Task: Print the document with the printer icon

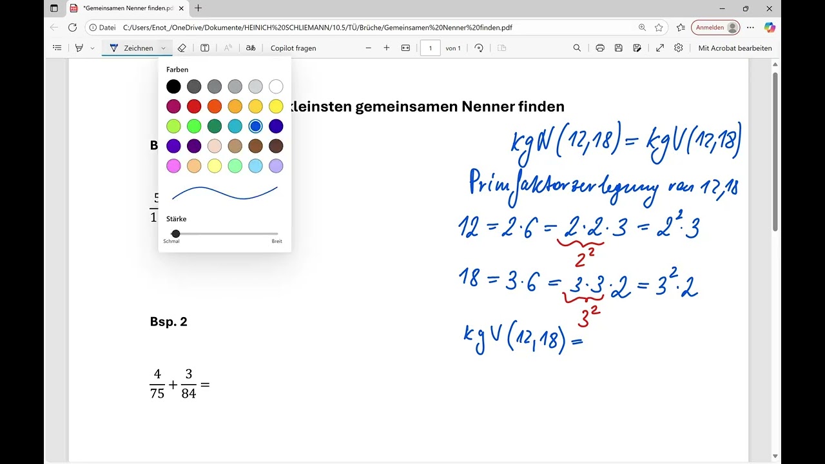Action: 600,48
